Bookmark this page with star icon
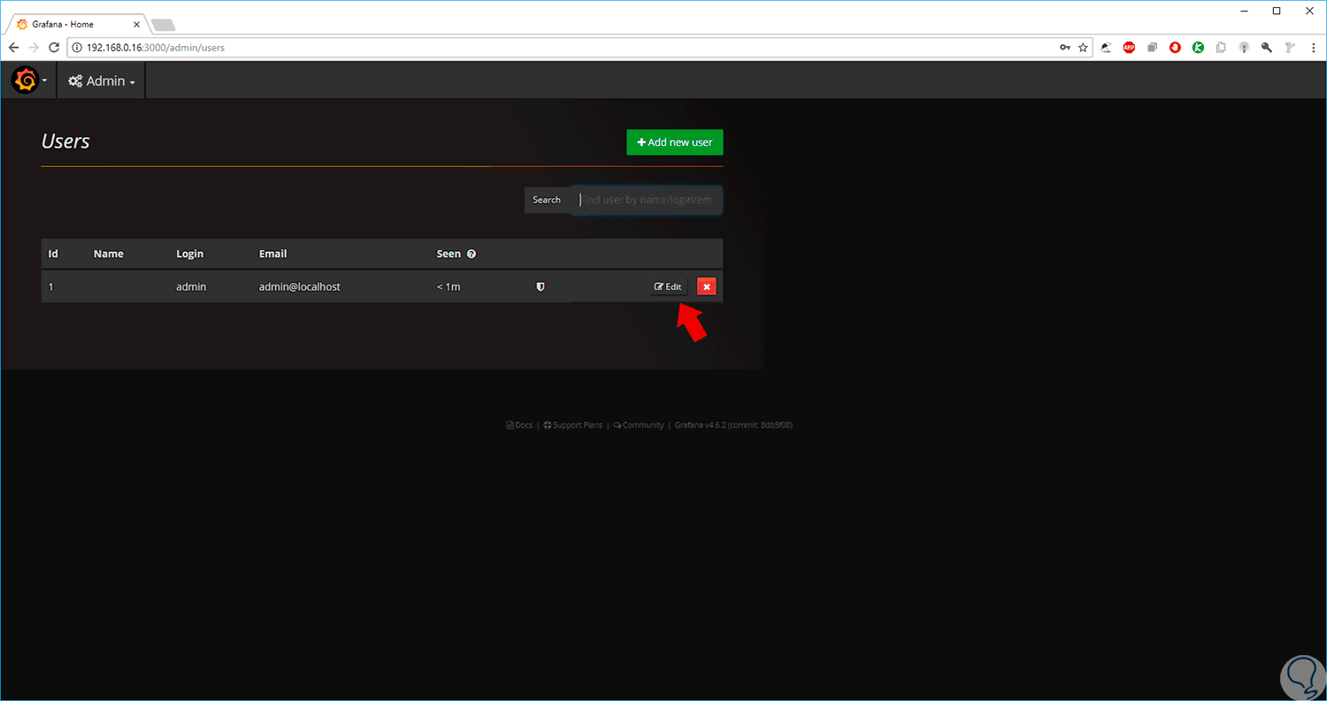Viewport: 1327px width, 701px height. coord(1083,48)
